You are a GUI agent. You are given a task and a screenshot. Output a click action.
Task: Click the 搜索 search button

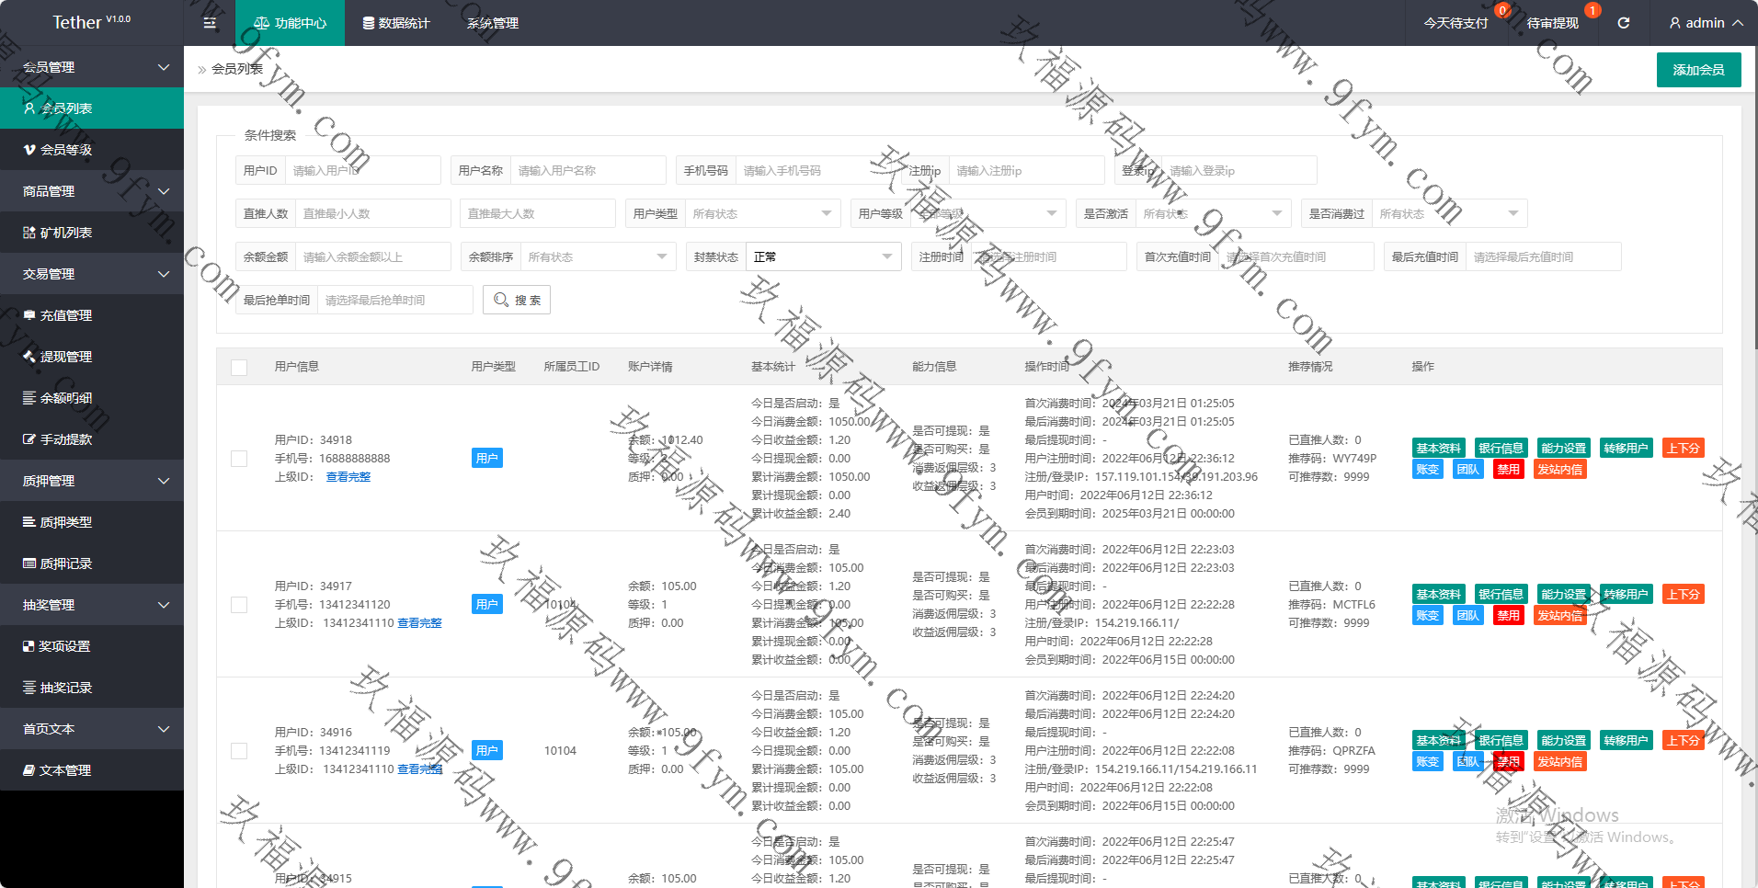point(517,300)
